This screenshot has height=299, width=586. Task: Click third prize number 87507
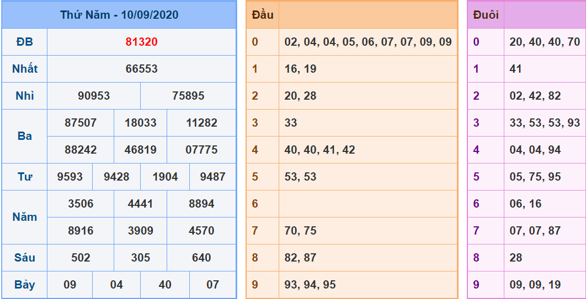click(81, 123)
